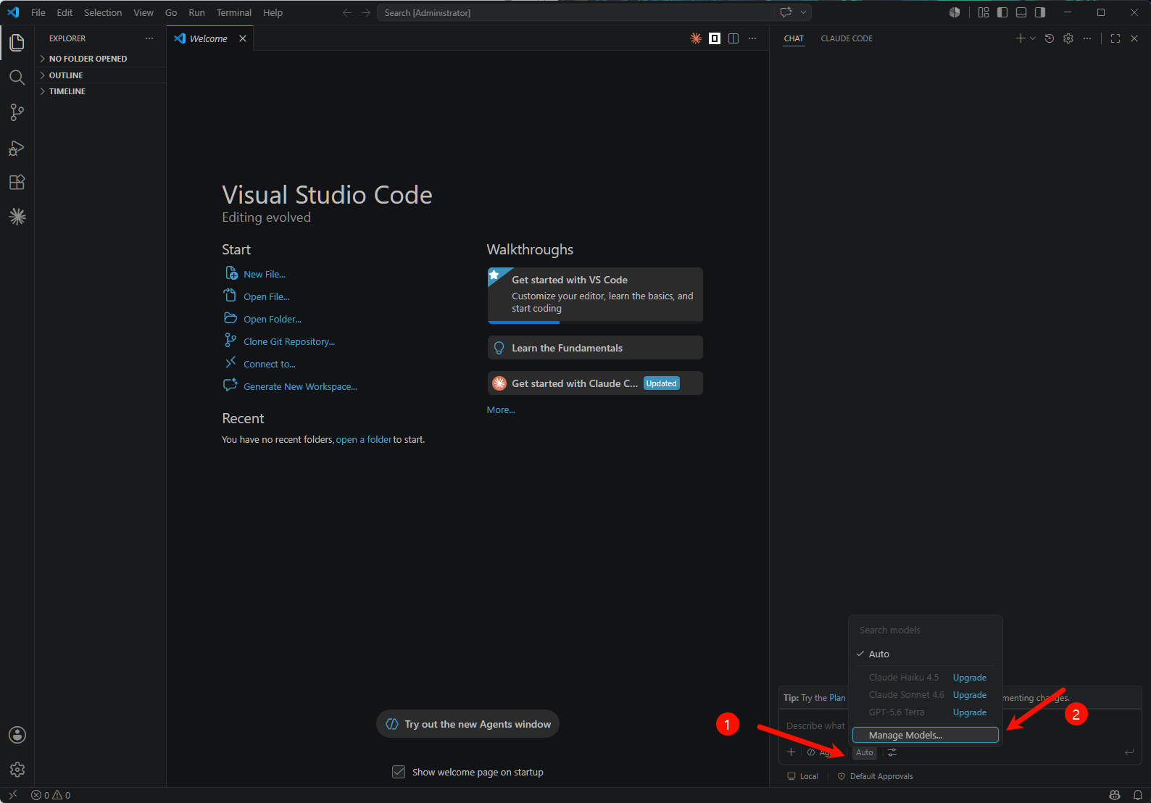Screen dimensions: 1151x803
Task: Open Run and Debug view
Action: tap(17, 148)
